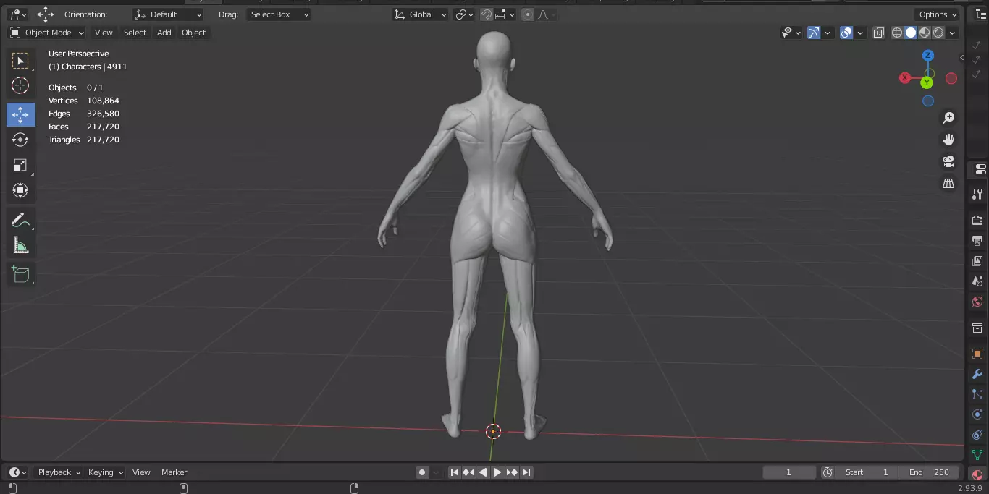Switch to rendered viewport shading
The width and height of the screenshot is (989, 494).
pyautogui.click(x=938, y=33)
